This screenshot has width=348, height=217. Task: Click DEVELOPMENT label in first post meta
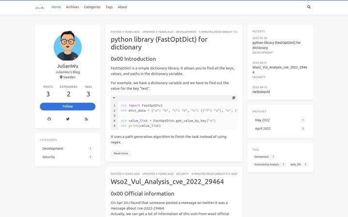pyautogui.click(x=186, y=32)
